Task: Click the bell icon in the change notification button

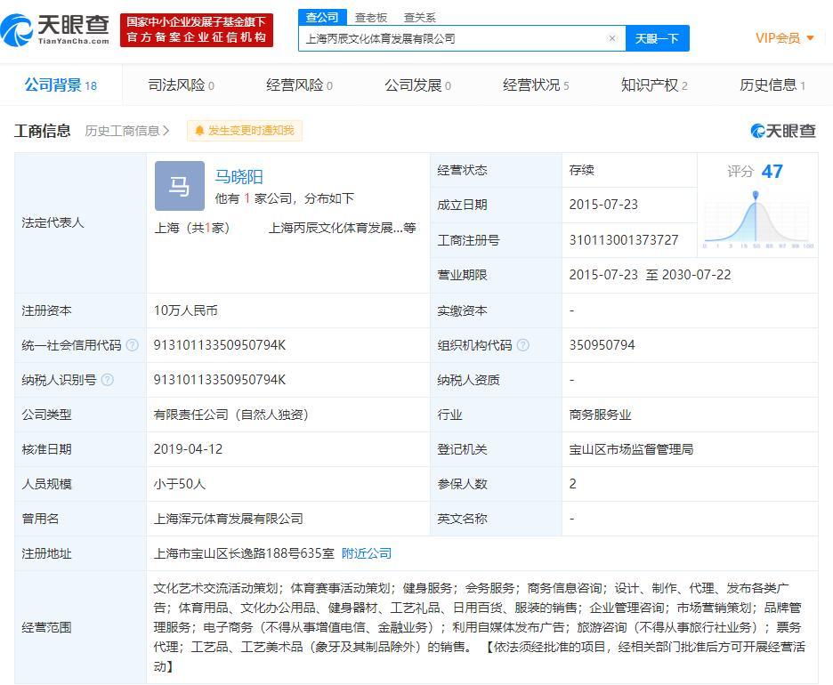Action: (x=199, y=131)
